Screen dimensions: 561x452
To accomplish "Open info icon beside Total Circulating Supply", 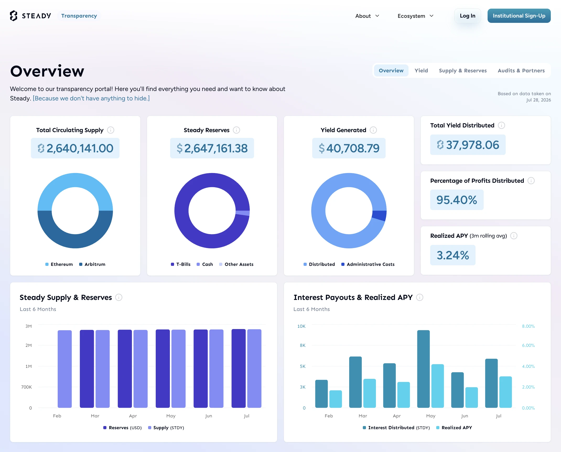I will tap(111, 130).
